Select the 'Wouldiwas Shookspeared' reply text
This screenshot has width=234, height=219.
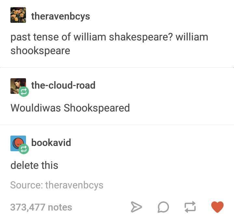tap(70, 108)
